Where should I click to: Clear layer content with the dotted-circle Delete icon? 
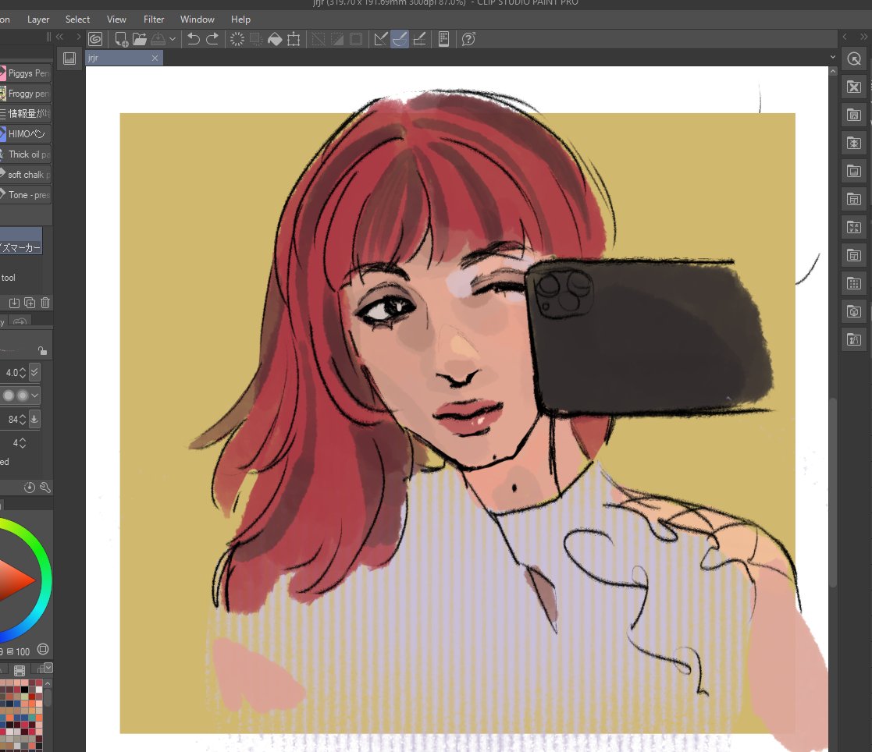tap(237, 39)
